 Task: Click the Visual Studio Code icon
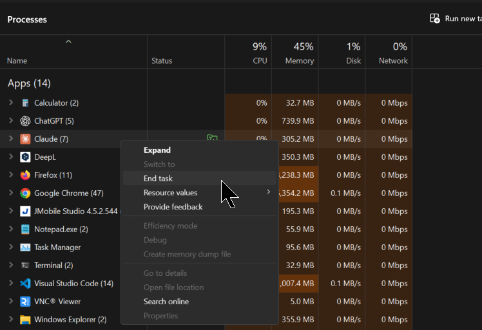coord(25,284)
